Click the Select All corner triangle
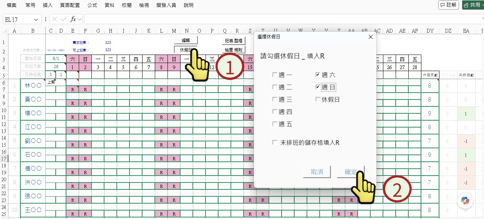This screenshot has width=484, height=219. pyautogui.click(x=5, y=31)
